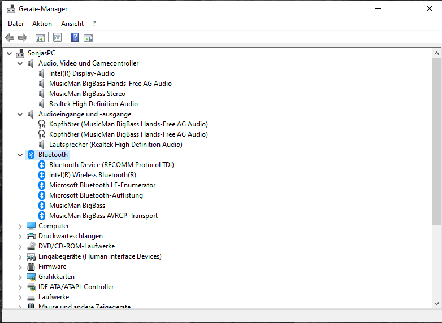Click the Forward arrow toolbar icon
The image size is (442, 323).
(22, 37)
